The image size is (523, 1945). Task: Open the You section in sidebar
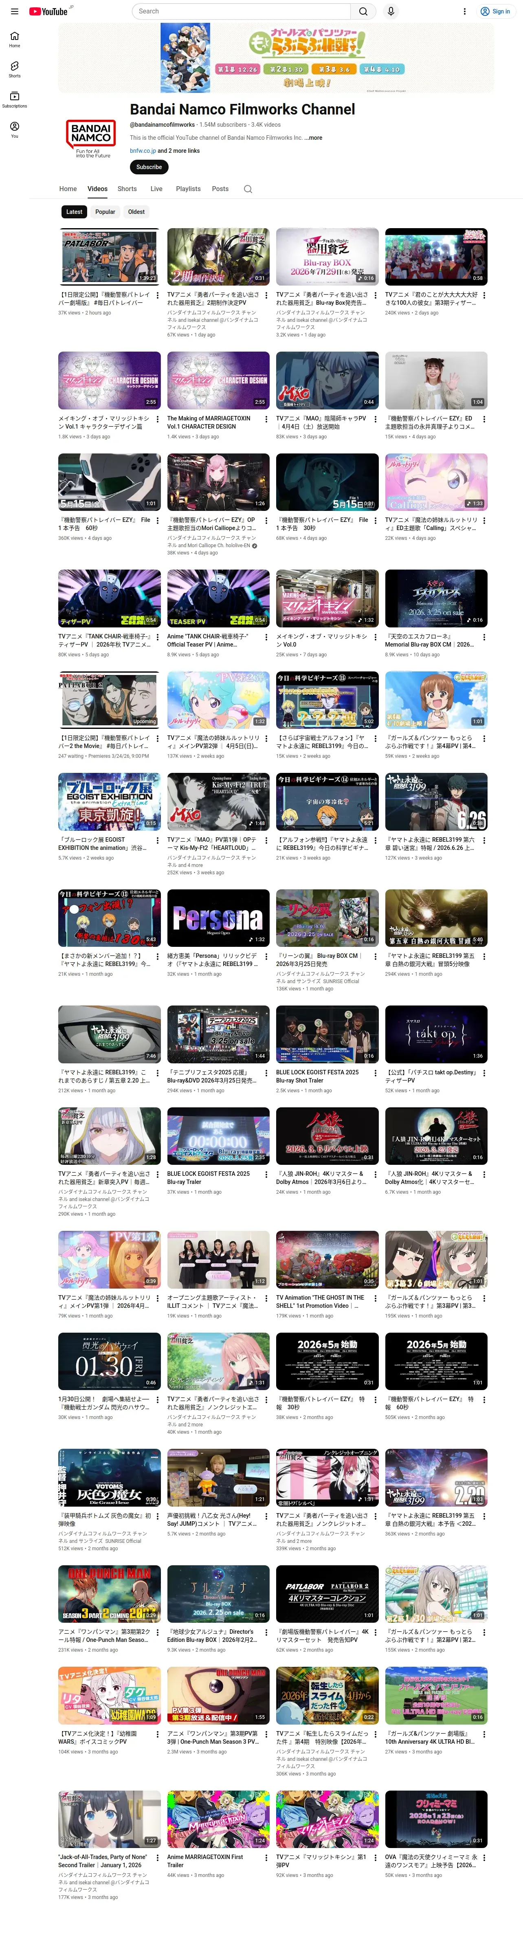point(14,130)
